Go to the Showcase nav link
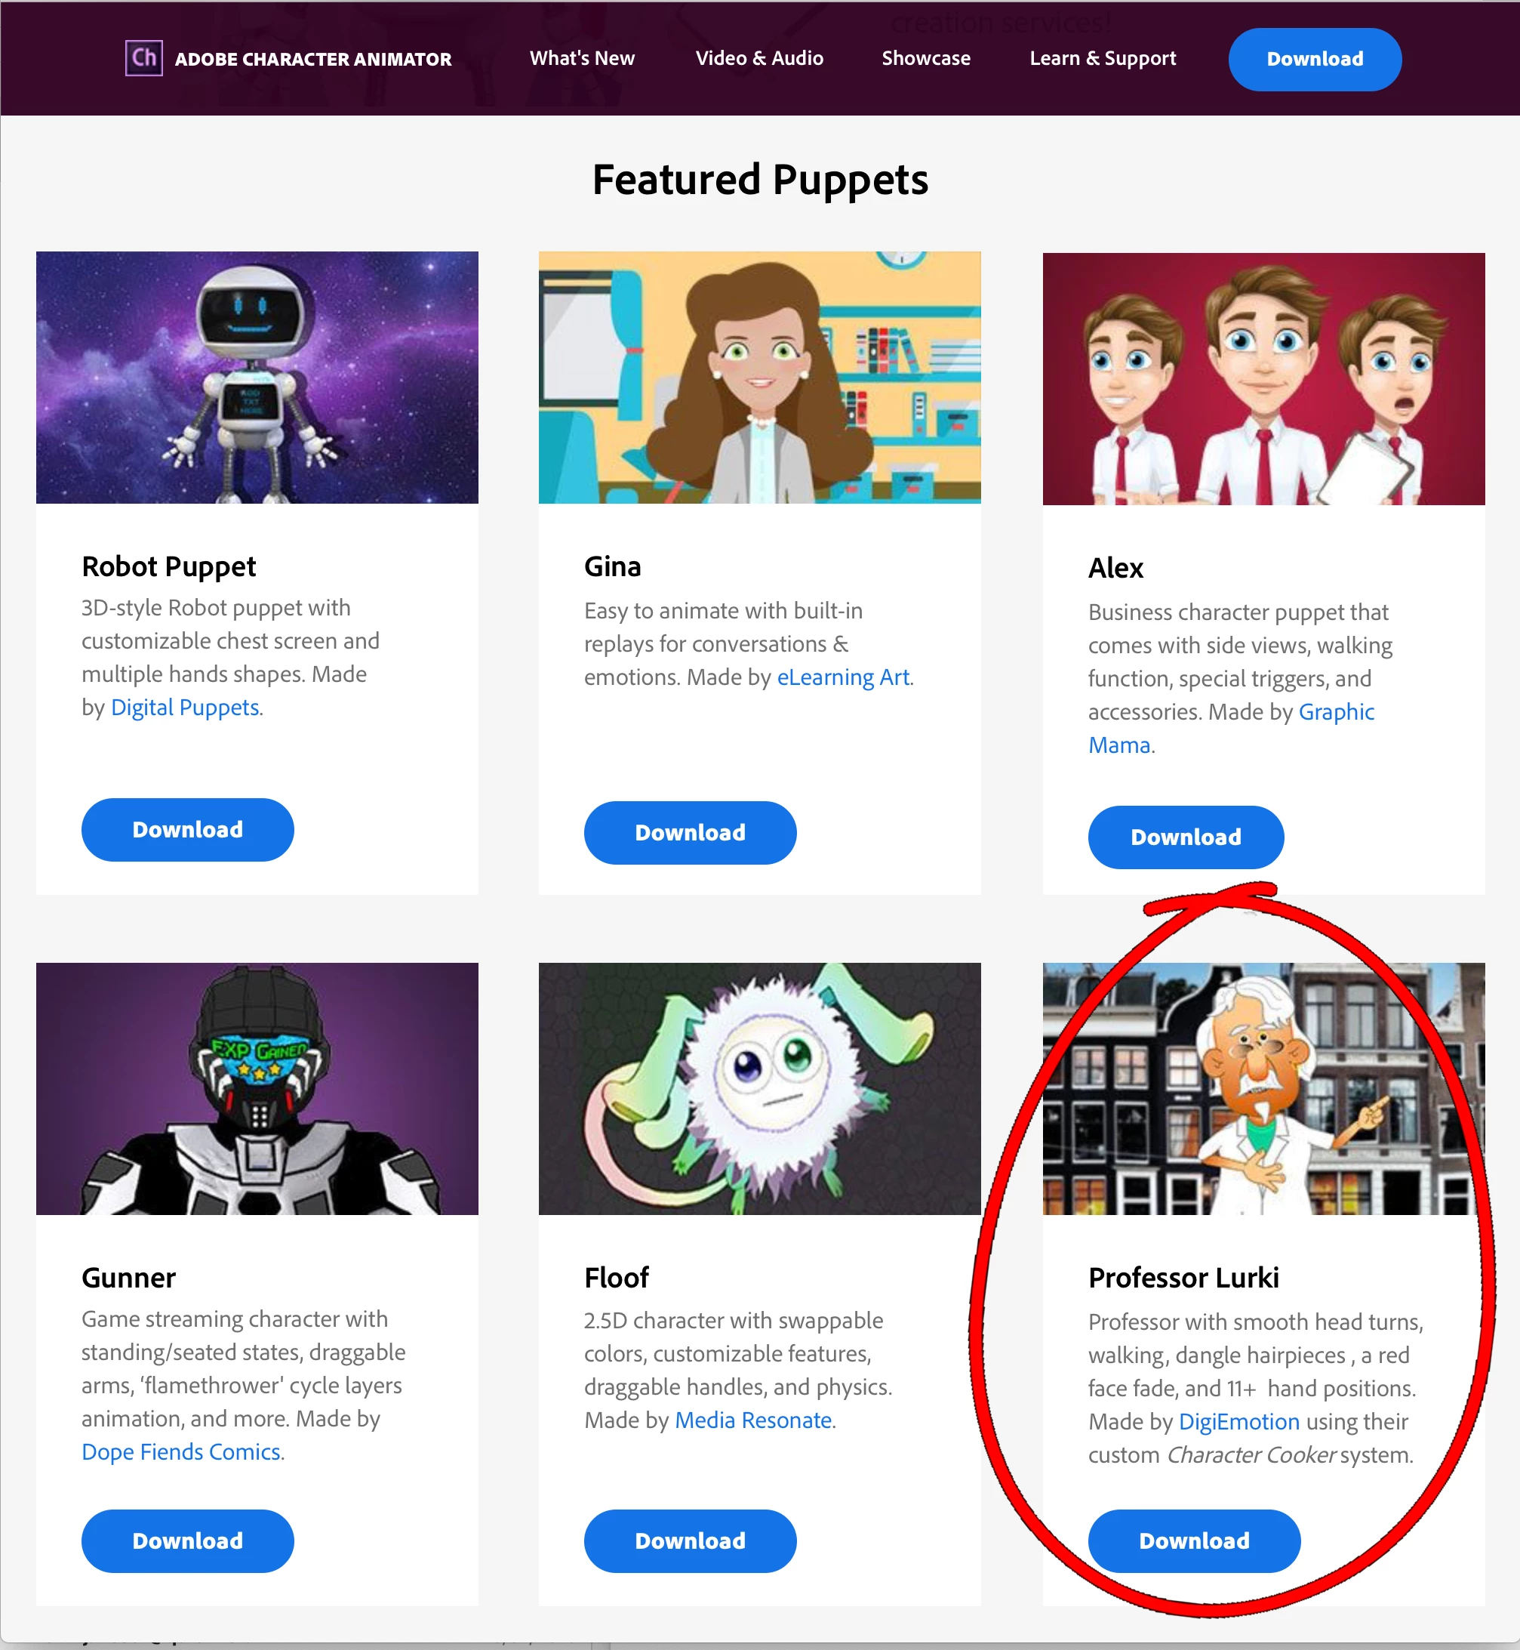This screenshot has height=1650, width=1520. click(925, 58)
